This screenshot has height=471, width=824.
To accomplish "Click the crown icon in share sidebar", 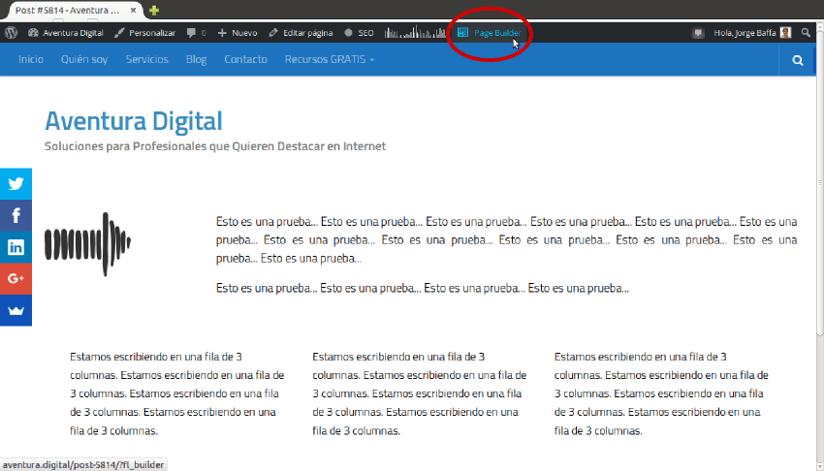I will click(x=16, y=310).
